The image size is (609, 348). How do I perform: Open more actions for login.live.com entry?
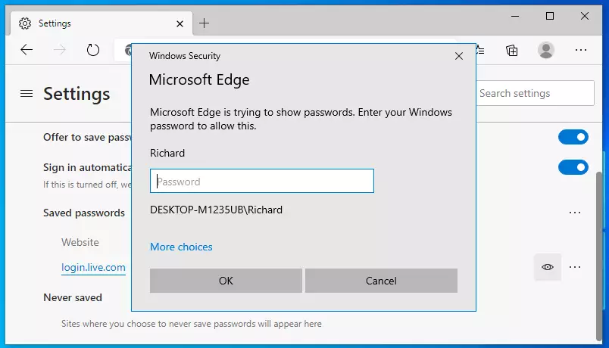[574, 267]
